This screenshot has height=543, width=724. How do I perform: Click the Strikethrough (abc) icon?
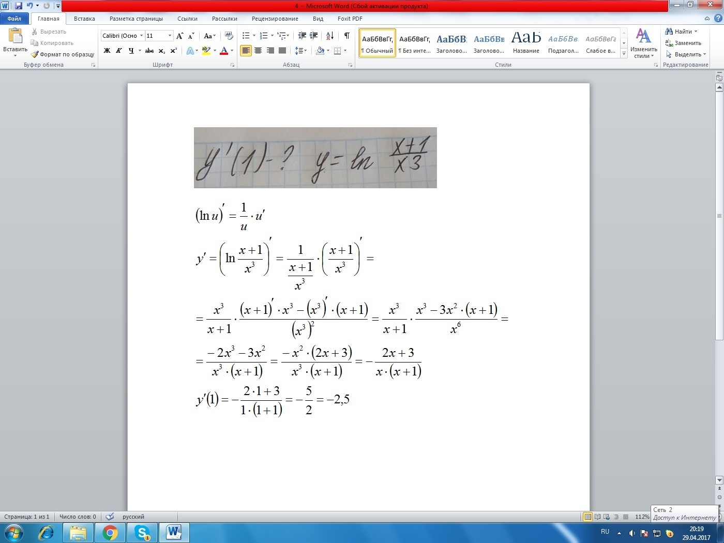[x=149, y=51]
